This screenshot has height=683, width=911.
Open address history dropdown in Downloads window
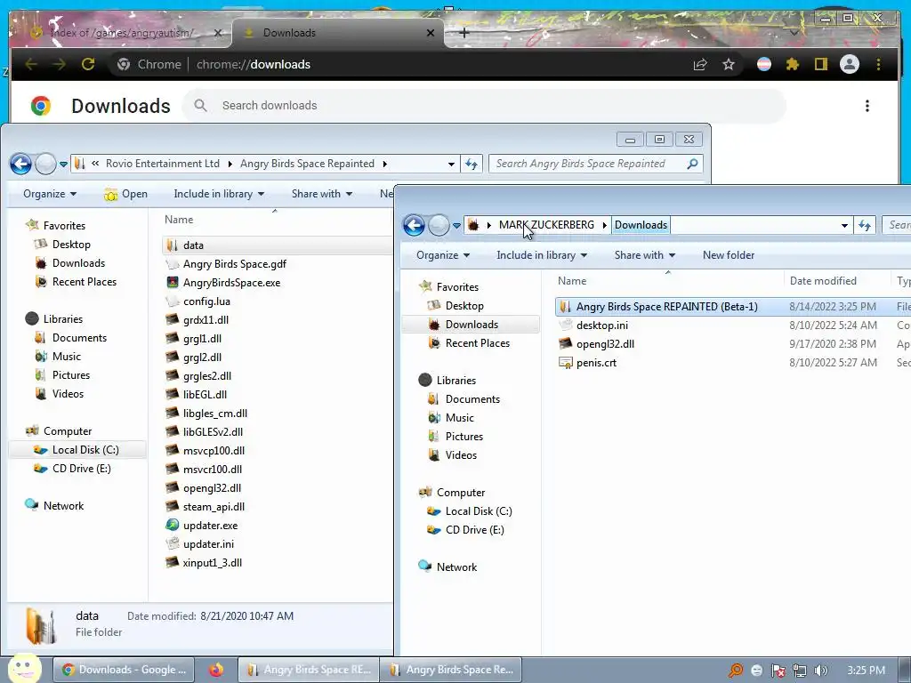click(x=844, y=225)
